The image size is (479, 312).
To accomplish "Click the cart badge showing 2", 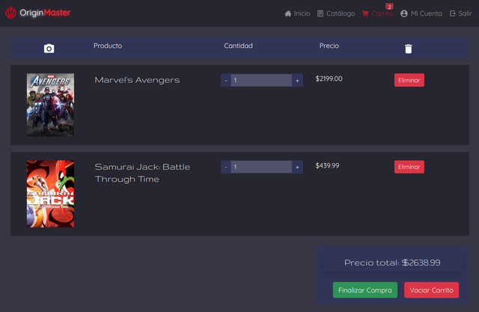I will [x=389, y=7].
